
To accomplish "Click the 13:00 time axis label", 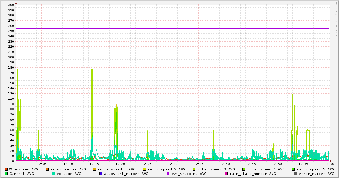I will (x=329, y=164).
